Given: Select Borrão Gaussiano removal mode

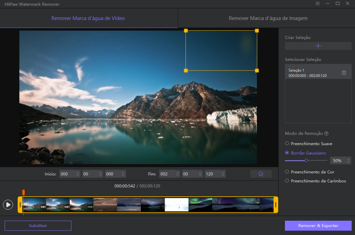Looking at the screenshot, I should pyautogui.click(x=287, y=153).
